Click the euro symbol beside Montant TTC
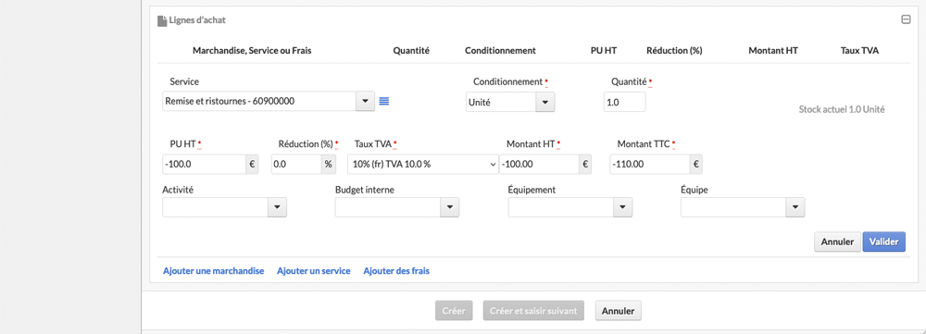Viewport: 926px width, 334px height. point(696,164)
